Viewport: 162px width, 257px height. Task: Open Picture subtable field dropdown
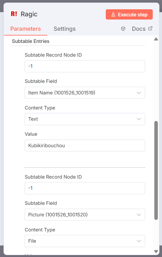click(x=85, y=214)
